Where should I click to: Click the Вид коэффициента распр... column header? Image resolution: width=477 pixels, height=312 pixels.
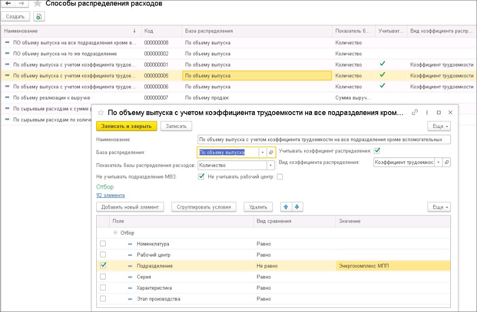[x=442, y=31]
